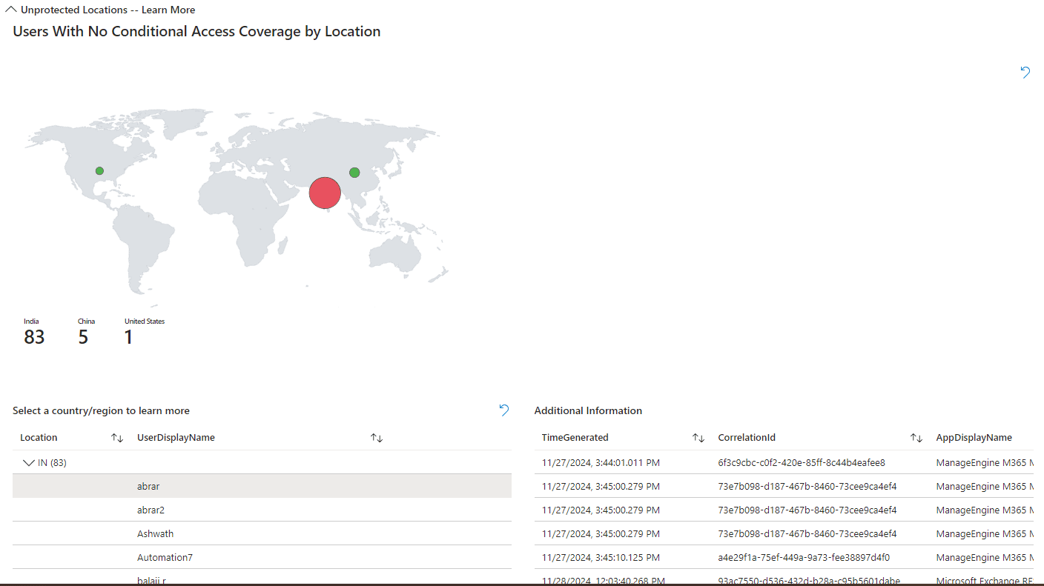Select the United States 1 tile
Viewport: 1044px width, 586px height.
(143, 333)
